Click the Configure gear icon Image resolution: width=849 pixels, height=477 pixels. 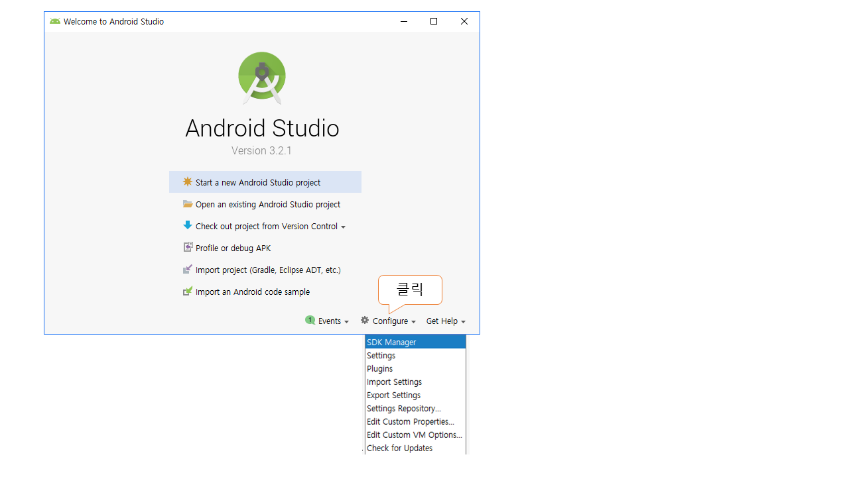365,320
